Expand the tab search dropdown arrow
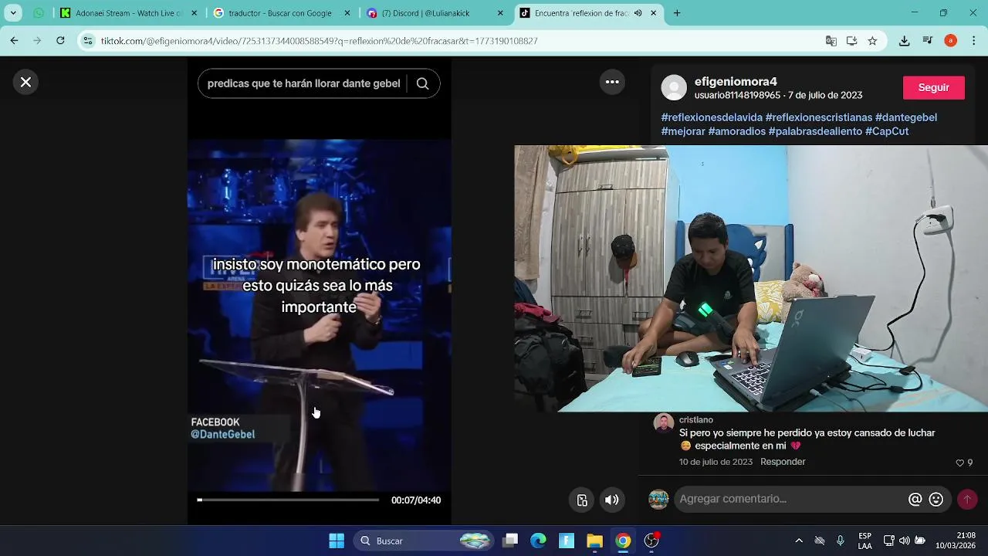This screenshot has height=556, width=988. click(13, 13)
